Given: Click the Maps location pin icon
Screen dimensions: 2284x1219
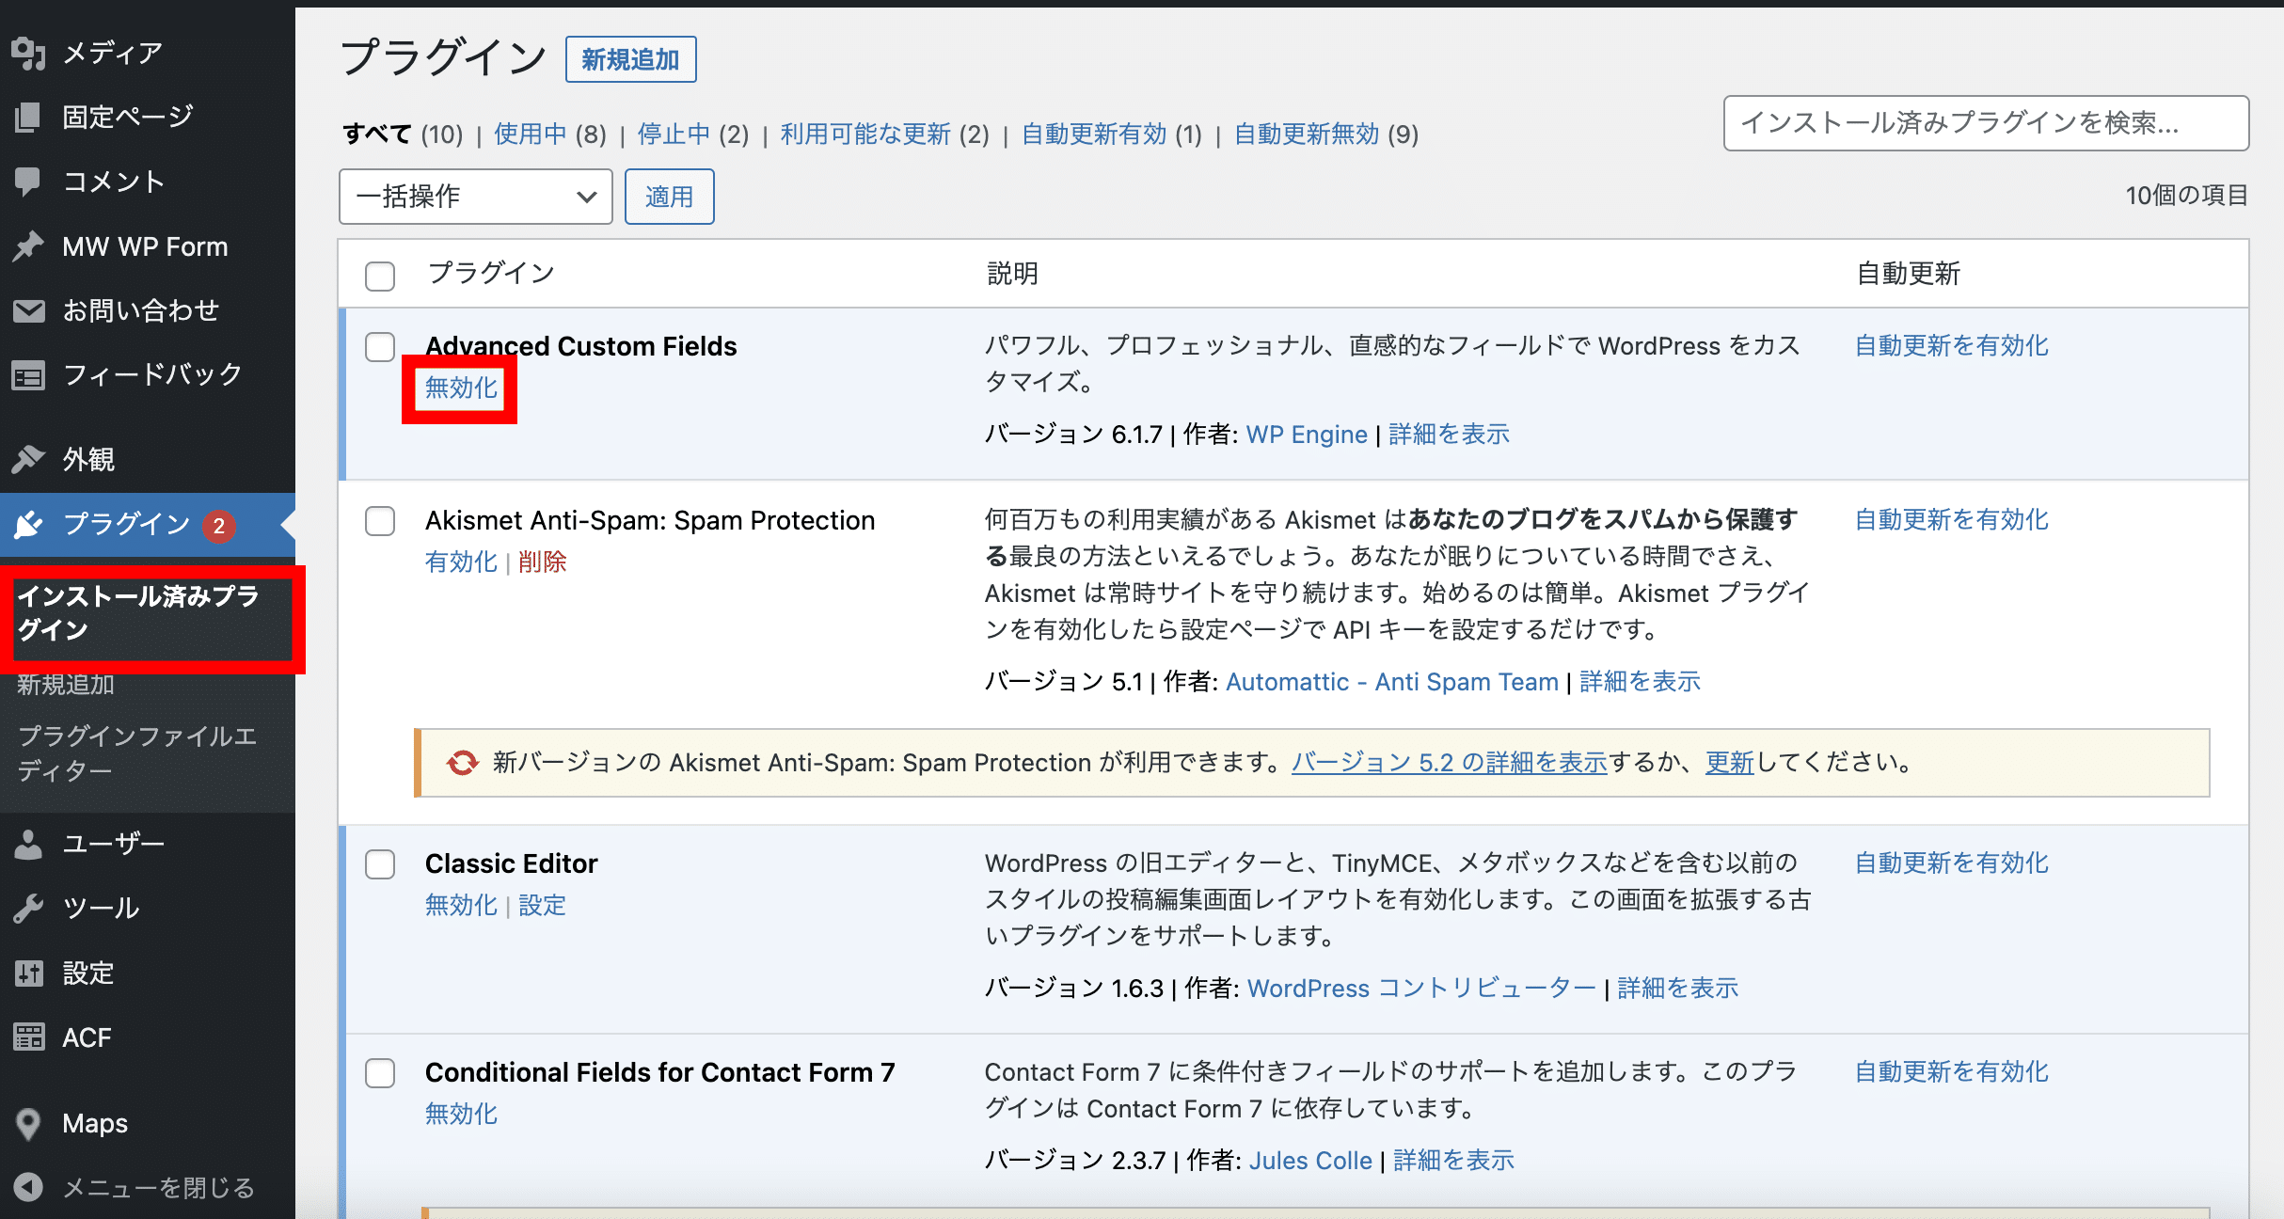Looking at the screenshot, I should click(28, 1123).
